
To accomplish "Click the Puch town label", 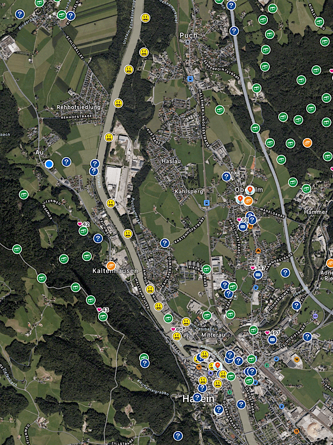I will [188, 35].
